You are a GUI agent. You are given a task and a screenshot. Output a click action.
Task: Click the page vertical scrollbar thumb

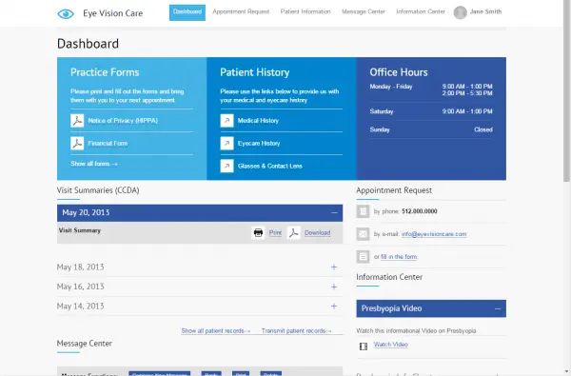coord(566,91)
